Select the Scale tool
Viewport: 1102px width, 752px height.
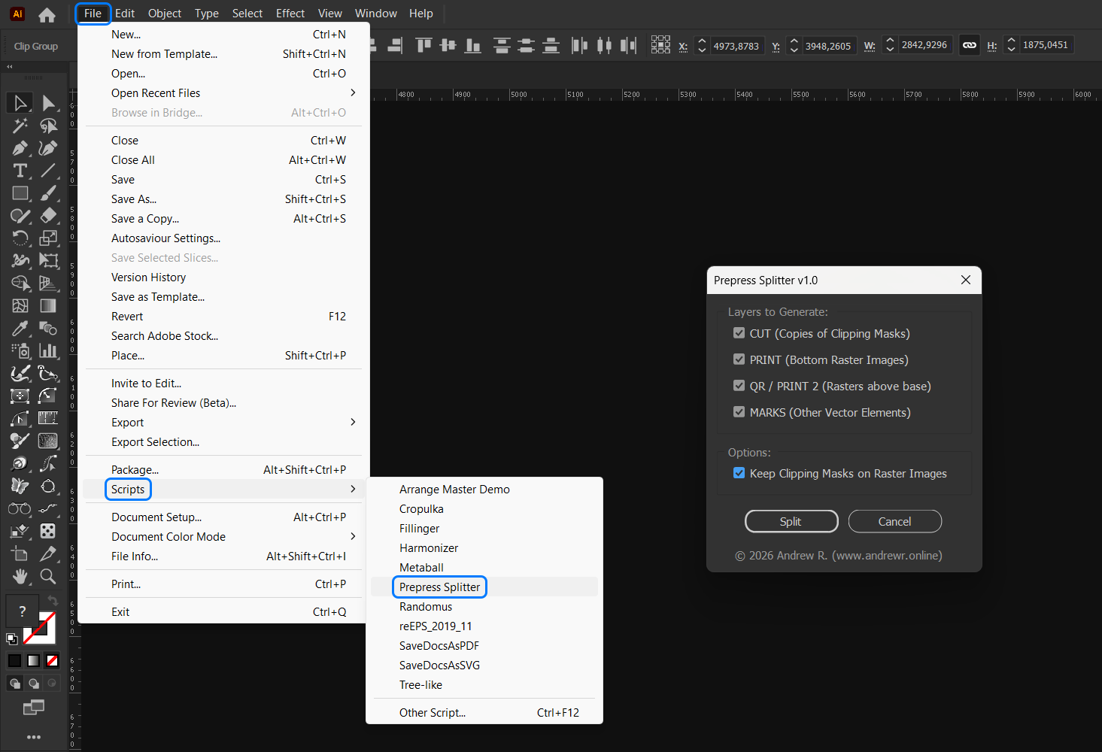tap(48, 238)
